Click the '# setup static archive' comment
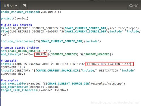Screen dimensions: 141x106 [x=20, y=48]
